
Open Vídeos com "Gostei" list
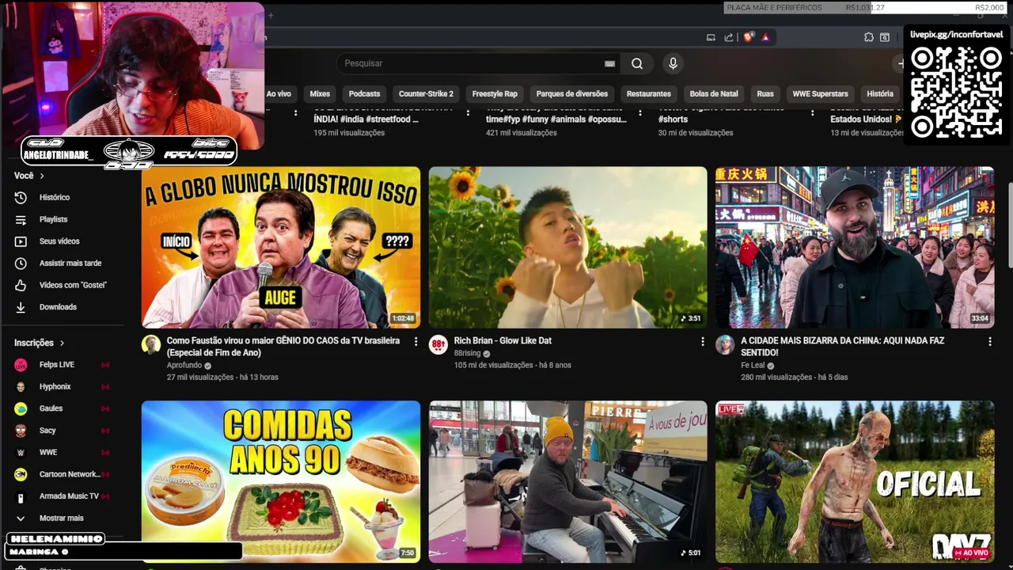click(x=73, y=285)
